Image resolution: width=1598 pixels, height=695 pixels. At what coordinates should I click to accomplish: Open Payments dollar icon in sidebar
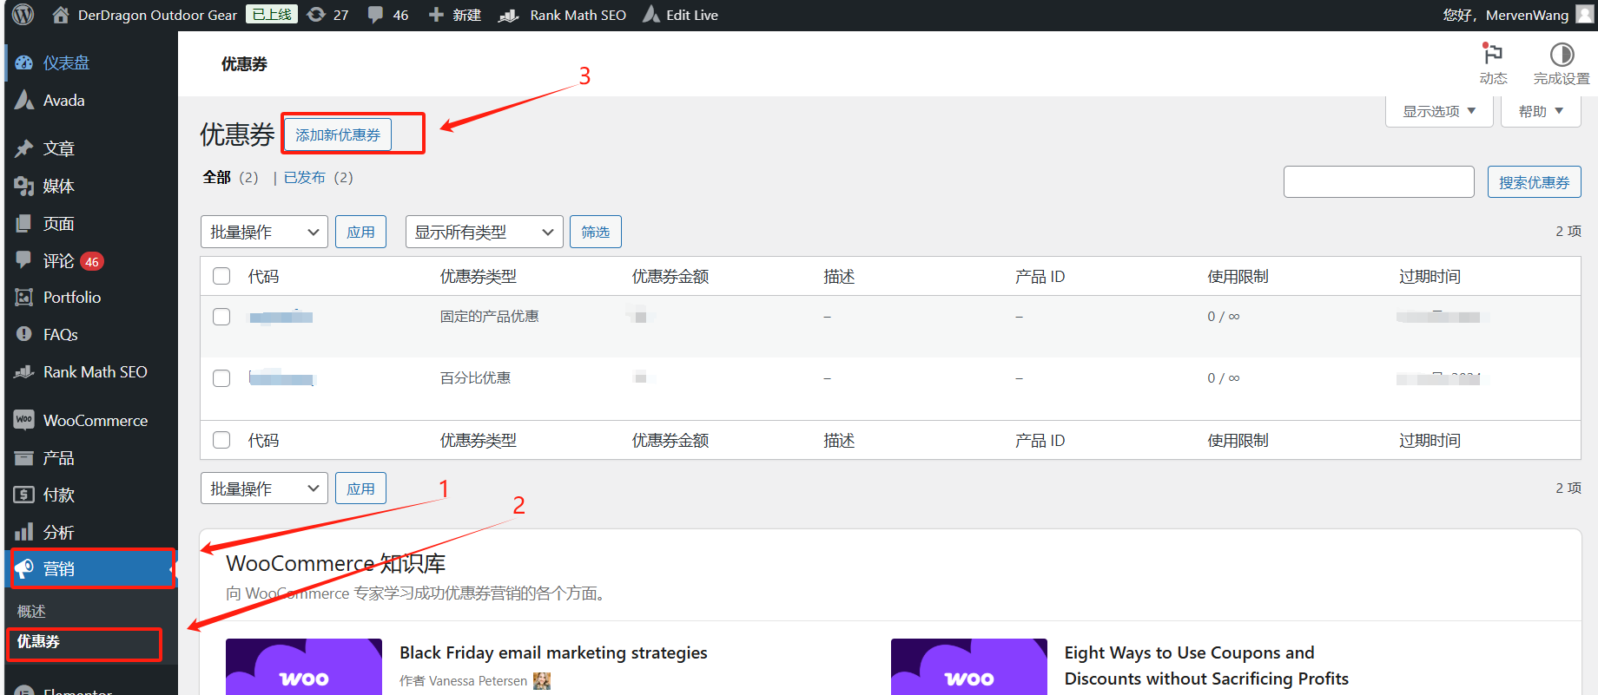tap(24, 495)
